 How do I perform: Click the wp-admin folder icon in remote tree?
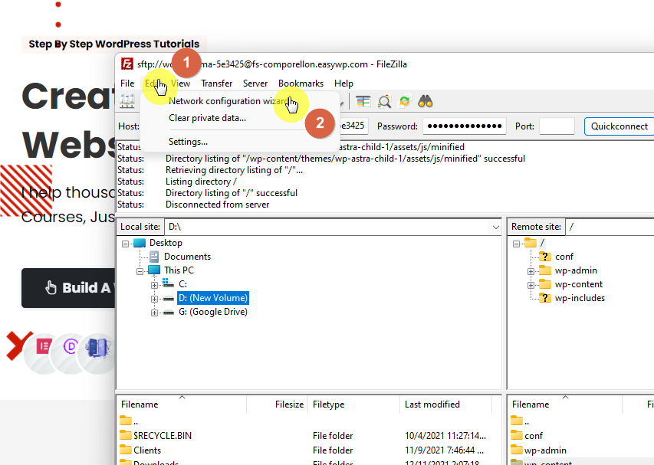click(544, 270)
